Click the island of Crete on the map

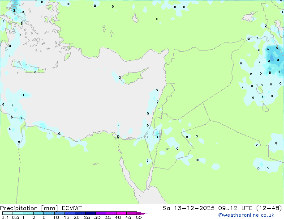[x=28, y=67]
